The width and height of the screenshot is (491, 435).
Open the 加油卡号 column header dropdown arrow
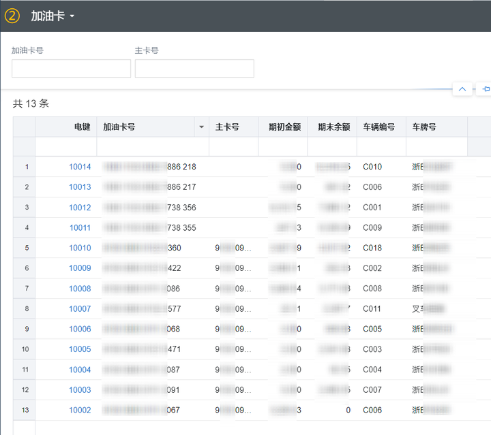[x=202, y=127]
